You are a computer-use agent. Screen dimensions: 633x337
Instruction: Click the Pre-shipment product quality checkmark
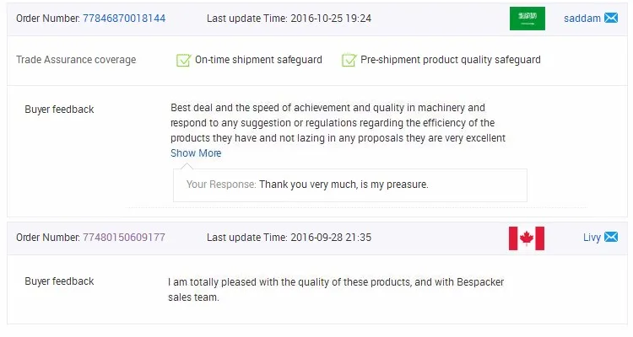(349, 60)
